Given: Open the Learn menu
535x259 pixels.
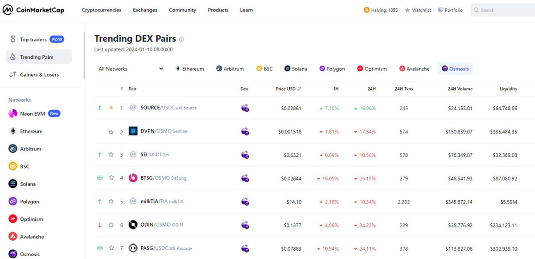Looking at the screenshot, I should coord(246,10).
